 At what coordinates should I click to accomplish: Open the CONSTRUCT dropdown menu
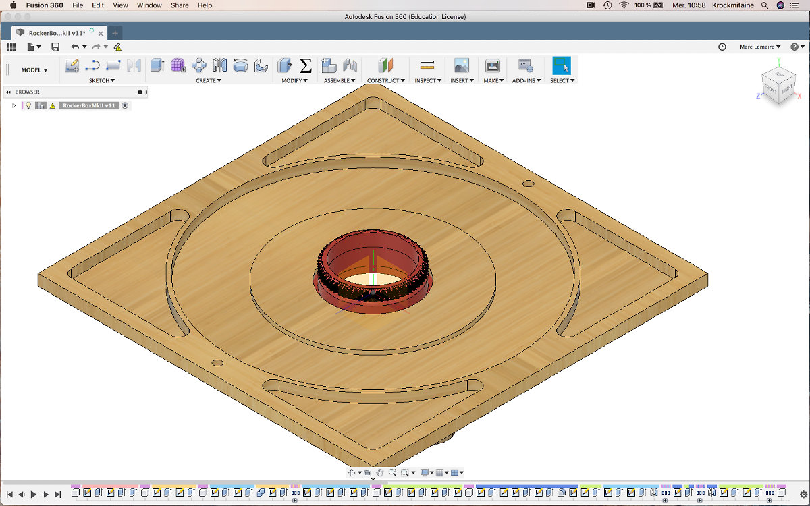tap(386, 80)
